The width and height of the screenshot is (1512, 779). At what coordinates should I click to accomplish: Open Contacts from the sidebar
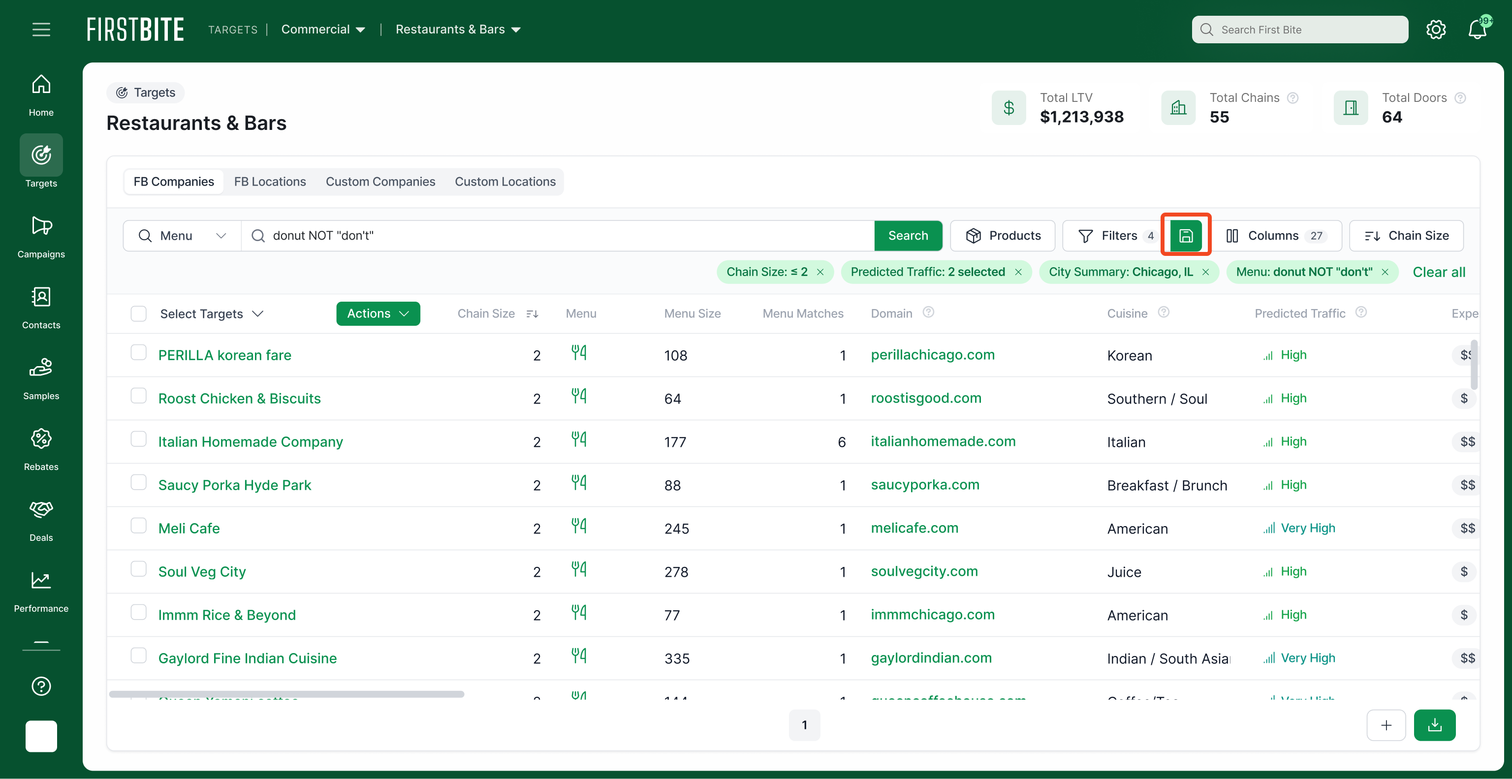click(41, 308)
